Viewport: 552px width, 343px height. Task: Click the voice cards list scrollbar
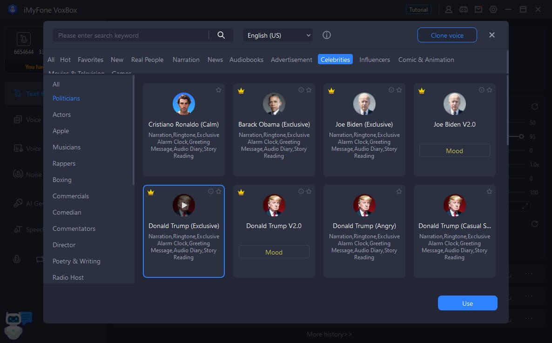507,110
